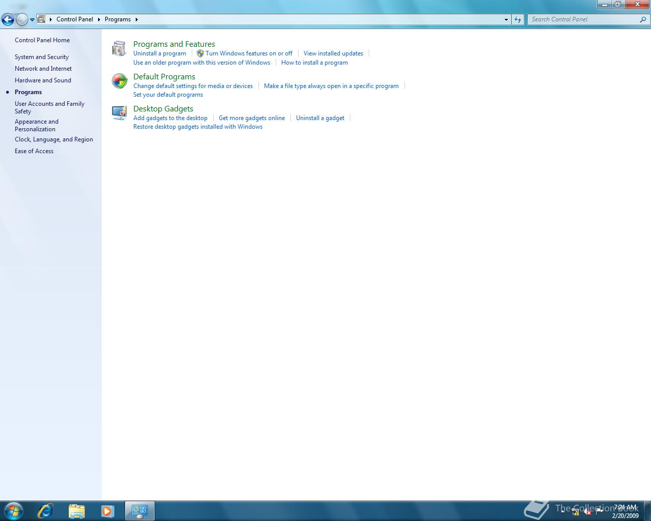Click the Refresh button beside address bar

[x=518, y=19]
